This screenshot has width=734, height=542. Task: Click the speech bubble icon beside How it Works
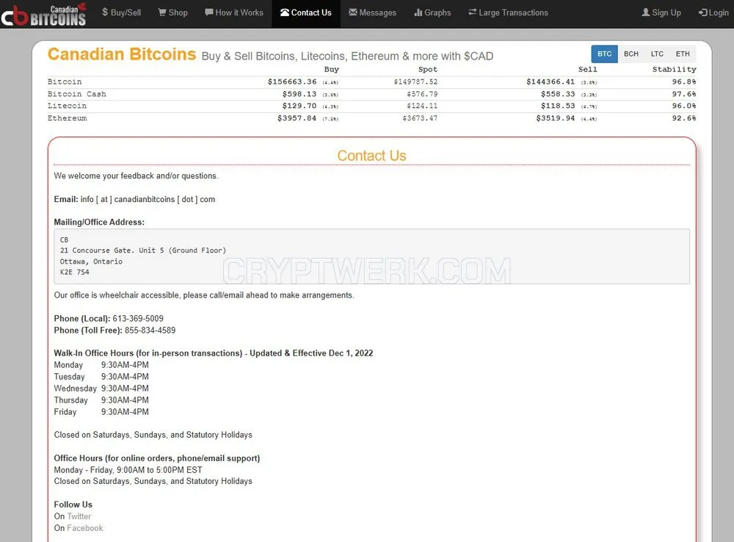pyautogui.click(x=208, y=12)
